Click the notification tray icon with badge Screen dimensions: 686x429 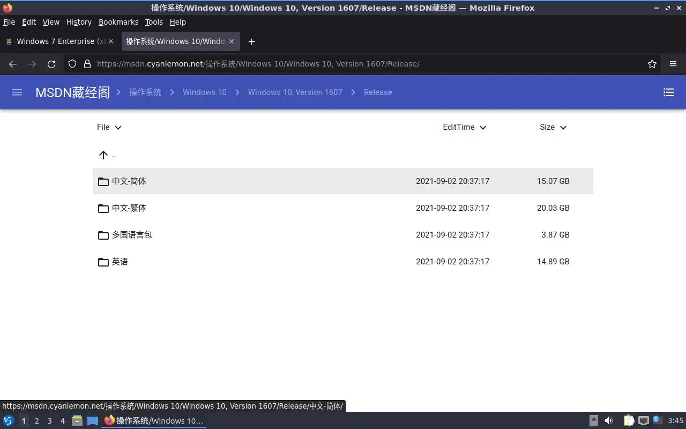(658, 420)
